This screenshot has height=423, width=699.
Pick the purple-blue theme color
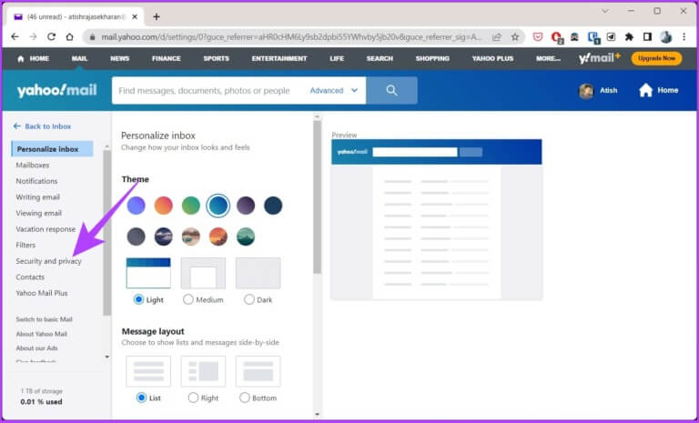pyautogui.click(x=136, y=206)
